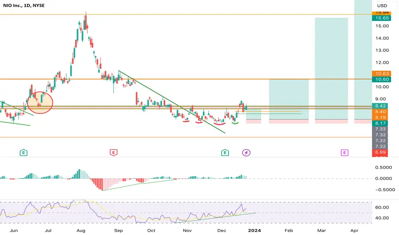Click the Jun label on time axis
Viewport: 399px width, 235px height.
(14, 231)
